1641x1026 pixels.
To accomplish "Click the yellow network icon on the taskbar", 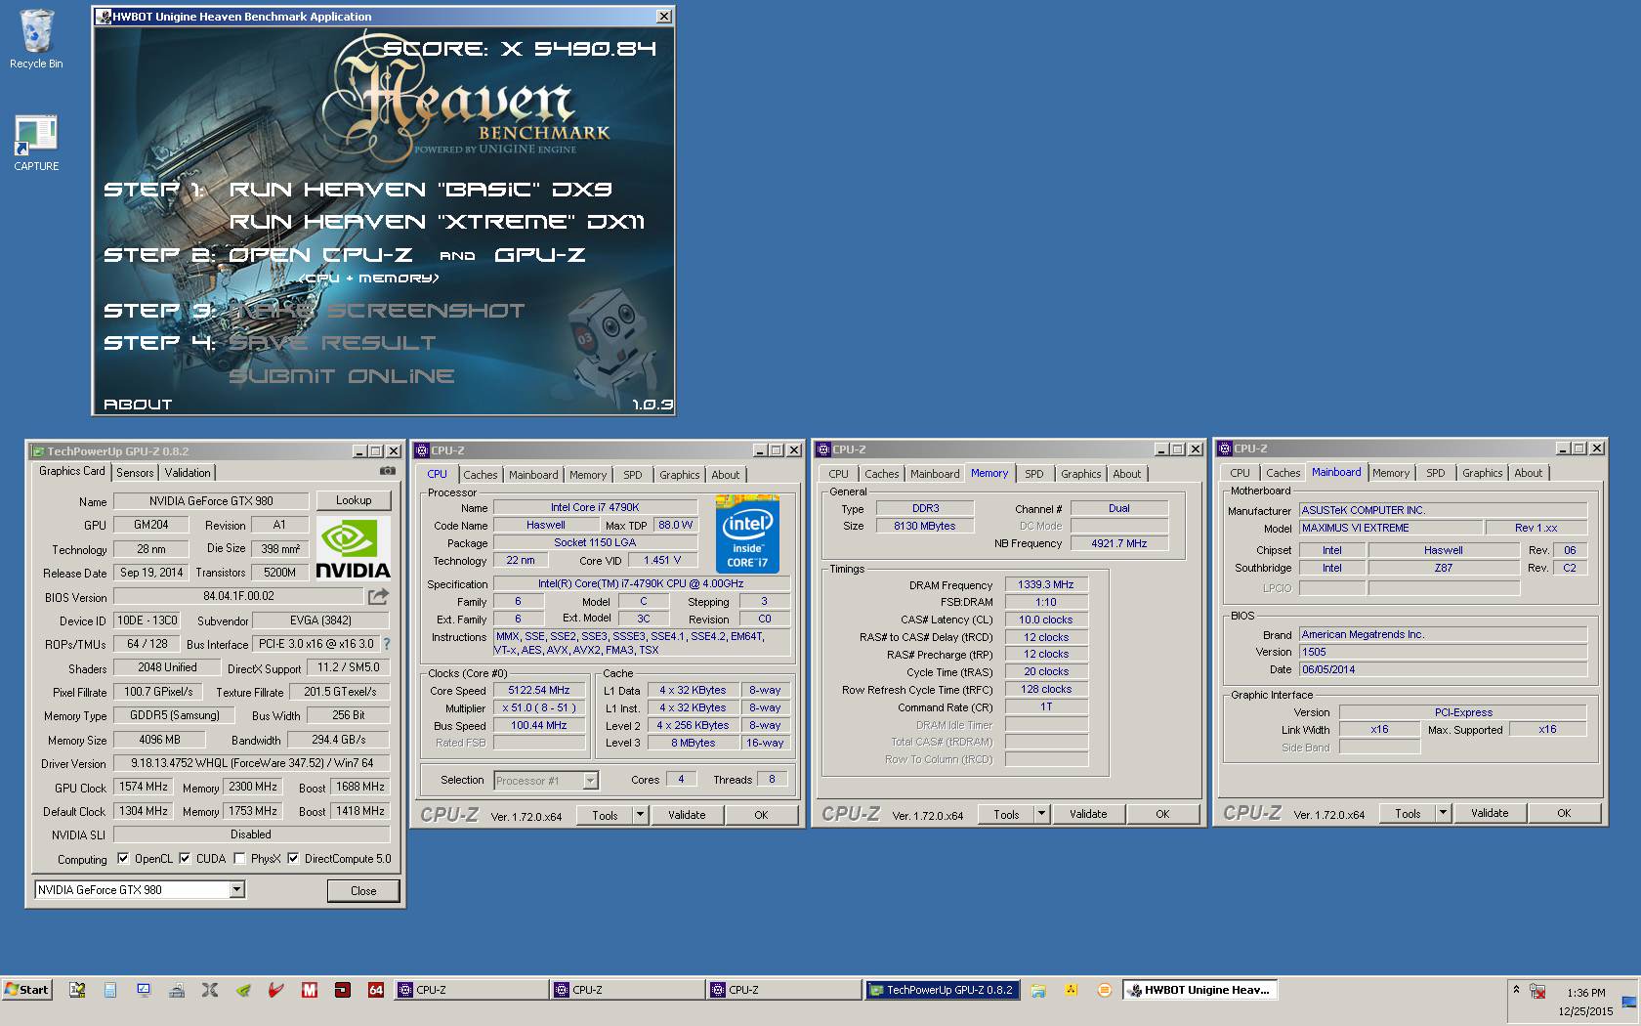I will click(x=1072, y=990).
